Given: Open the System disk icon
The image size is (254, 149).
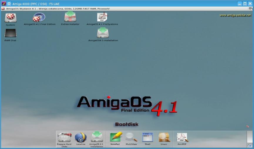Looking at the screenshot, I should (x=10, y=18).
